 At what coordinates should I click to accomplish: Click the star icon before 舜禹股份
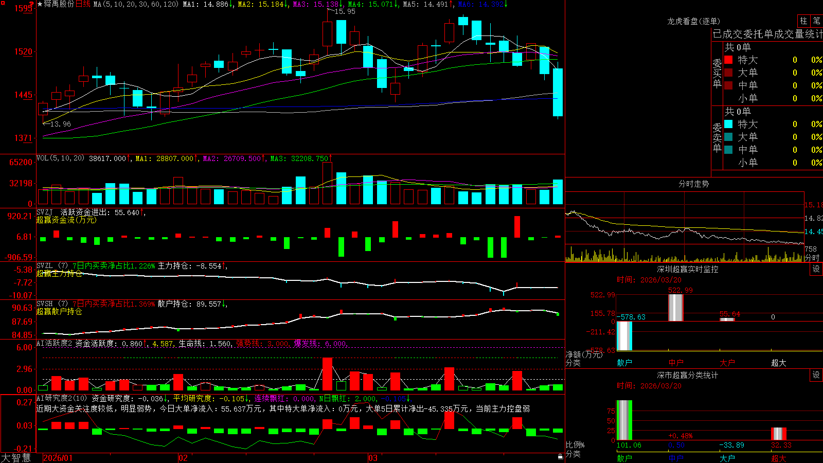40,4
